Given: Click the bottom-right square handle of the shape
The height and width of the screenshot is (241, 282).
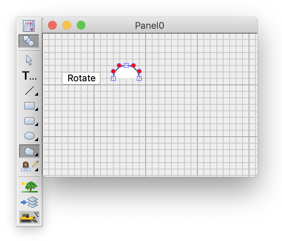Looking at the screenshot, I should point(139,78).
